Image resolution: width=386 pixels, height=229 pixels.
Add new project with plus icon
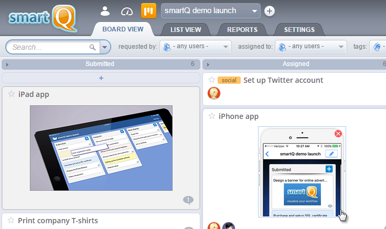pos(269,10)
